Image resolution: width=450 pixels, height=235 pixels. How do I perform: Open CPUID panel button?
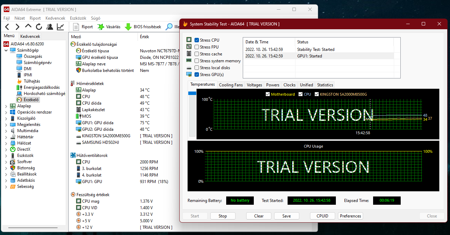pyautogui.click(x=322, y=216)
